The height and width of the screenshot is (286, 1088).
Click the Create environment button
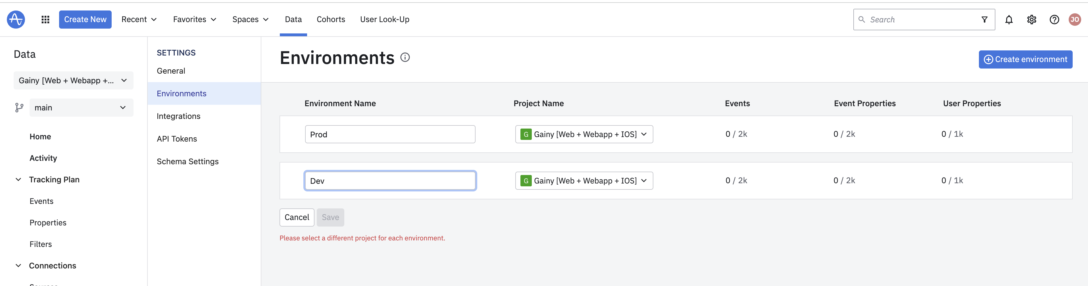pos(1025,59)
